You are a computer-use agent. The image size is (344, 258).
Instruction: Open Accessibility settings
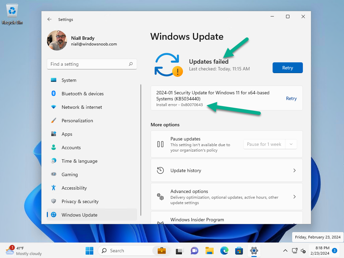[x=92, y=188]
